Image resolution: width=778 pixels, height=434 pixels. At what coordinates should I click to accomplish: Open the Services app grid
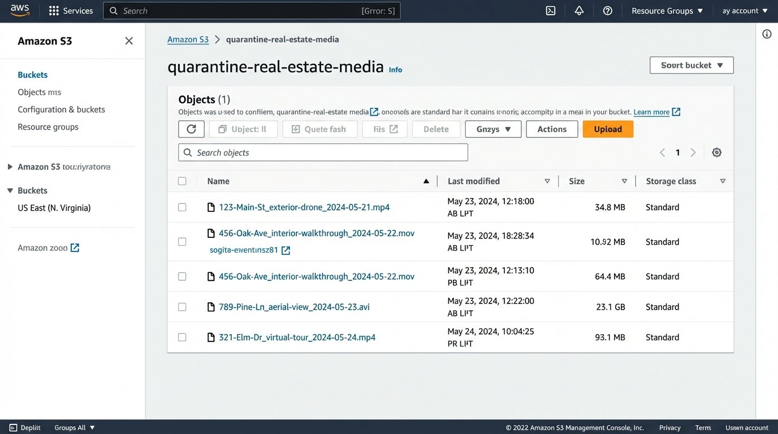(54, 10)
